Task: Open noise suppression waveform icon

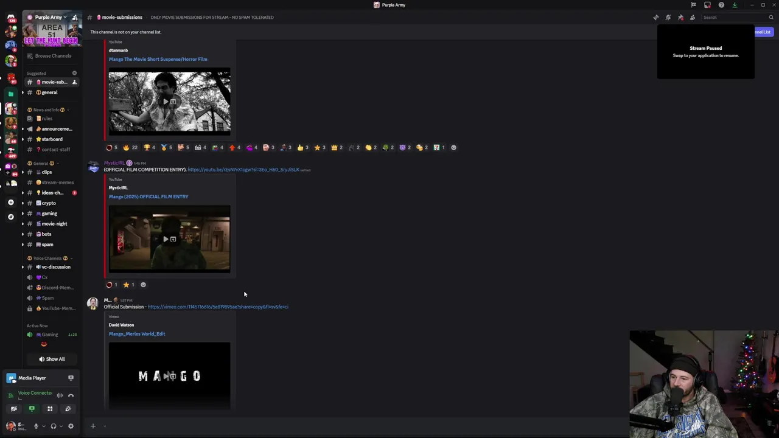Action: [x=60, y=395]
